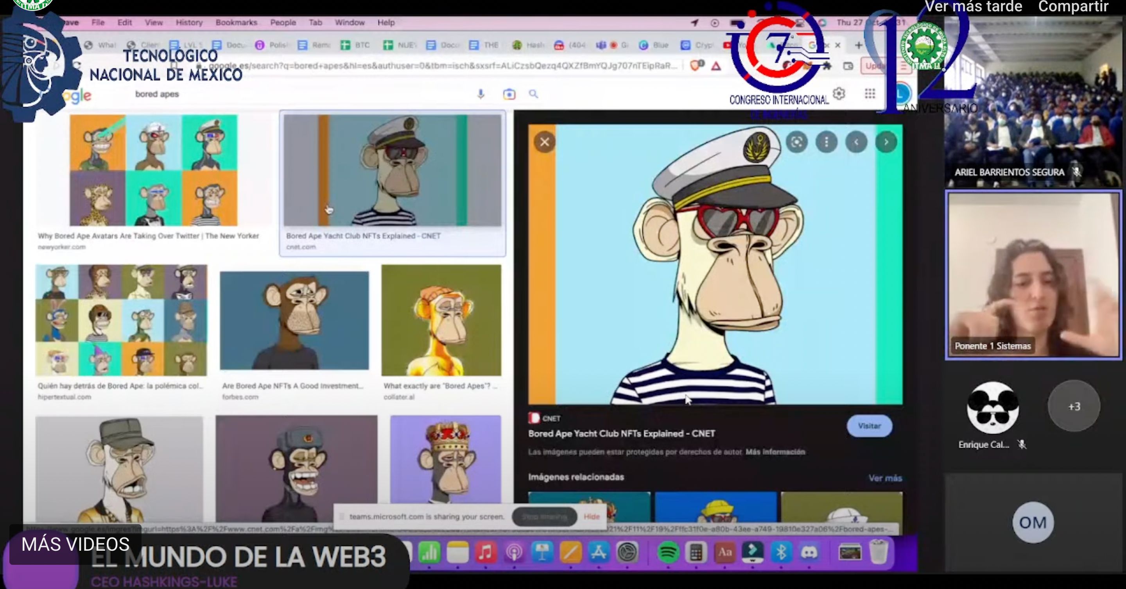1126x589 pixels.
Task: Click Ver más tarde on video
Action: [x=973, y=7]
